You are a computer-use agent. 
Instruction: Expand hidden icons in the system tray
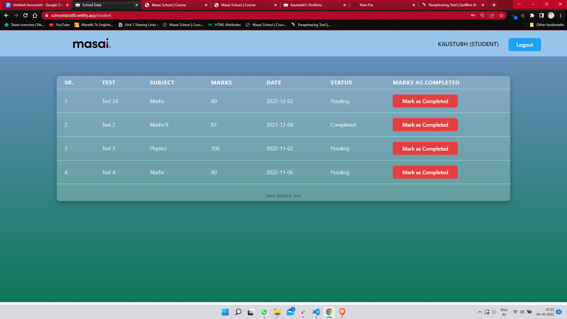pos(480,312)
